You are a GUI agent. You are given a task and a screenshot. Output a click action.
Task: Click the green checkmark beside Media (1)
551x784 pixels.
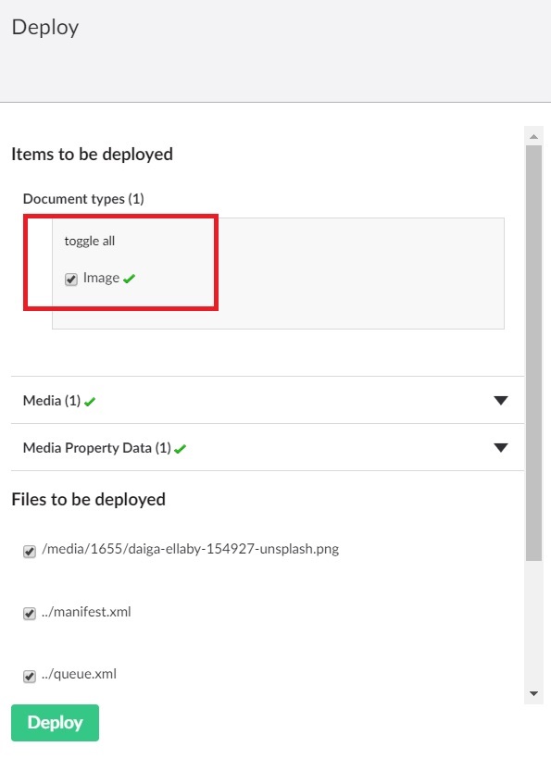coord(90,402)
